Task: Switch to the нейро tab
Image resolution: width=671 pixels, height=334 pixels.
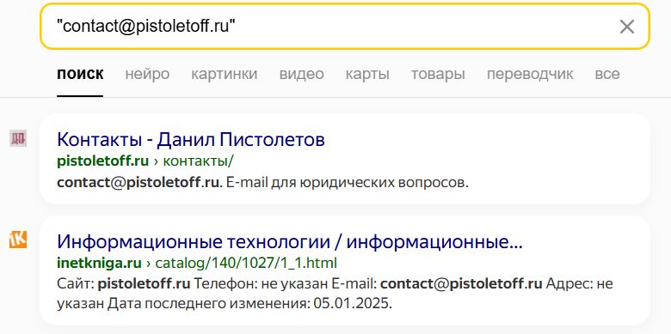Action: click(x=147, y=74)
